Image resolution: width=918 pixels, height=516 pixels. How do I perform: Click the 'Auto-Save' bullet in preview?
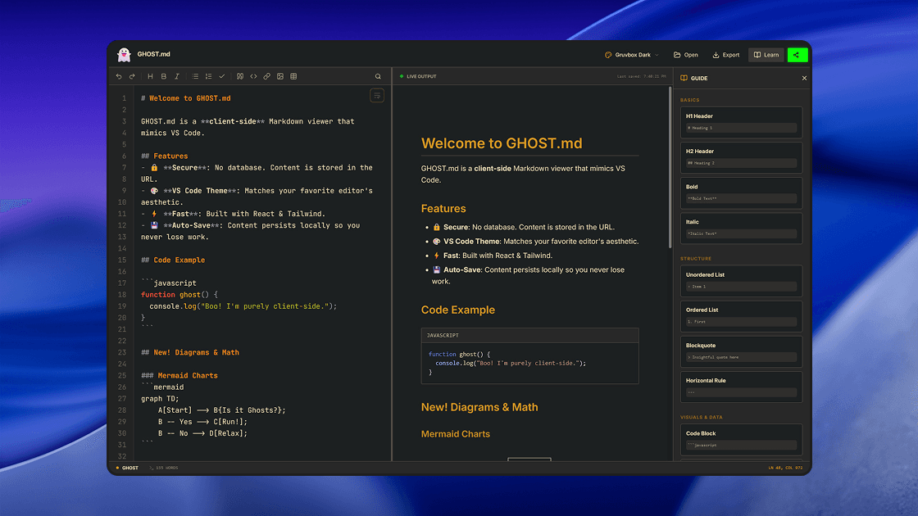click(529, 275)
